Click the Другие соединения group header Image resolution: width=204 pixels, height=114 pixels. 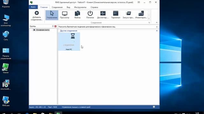click(69, 31)
